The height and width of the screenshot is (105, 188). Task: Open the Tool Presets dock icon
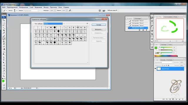152,26
